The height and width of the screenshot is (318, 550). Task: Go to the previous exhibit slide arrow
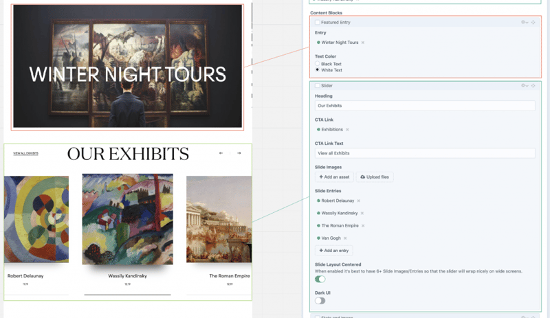(x=221, y=153)
